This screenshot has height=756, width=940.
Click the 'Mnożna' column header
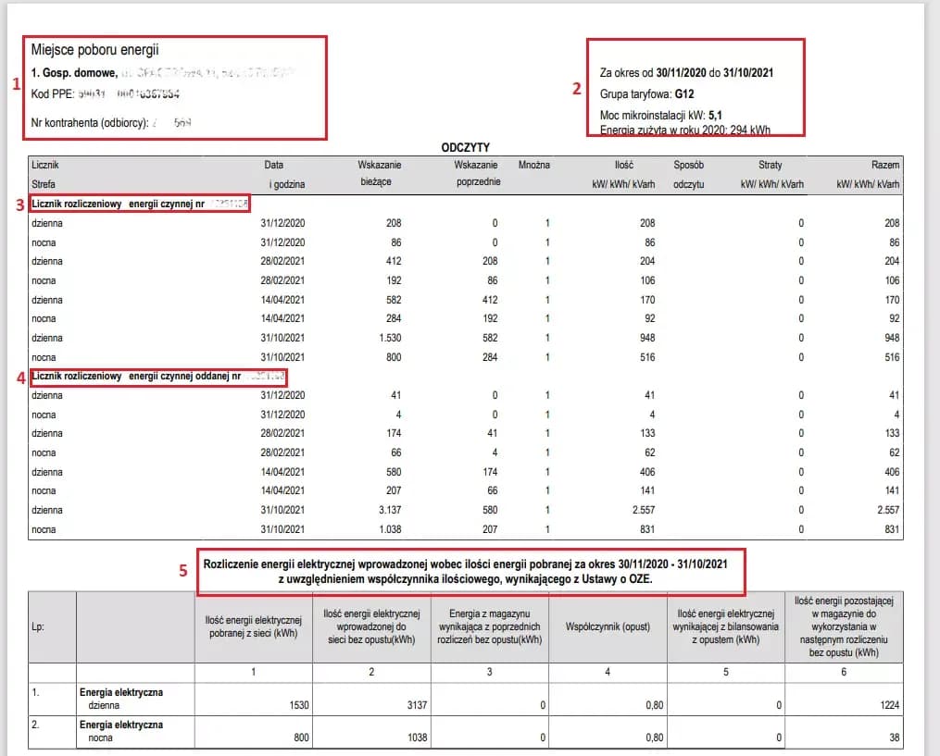pyautogui.click(x=533, y=165)
